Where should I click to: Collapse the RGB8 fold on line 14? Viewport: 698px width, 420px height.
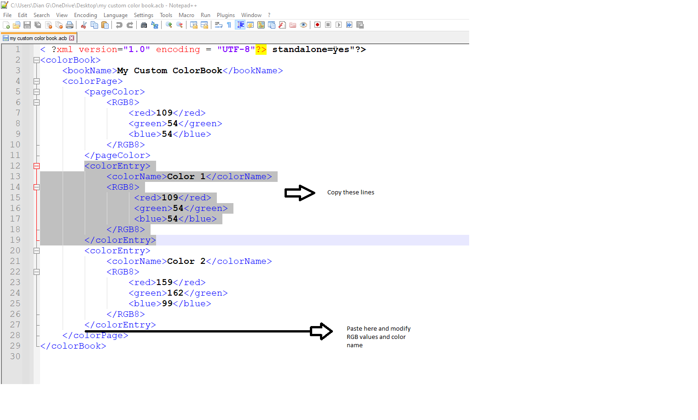[x=36, y=187]
